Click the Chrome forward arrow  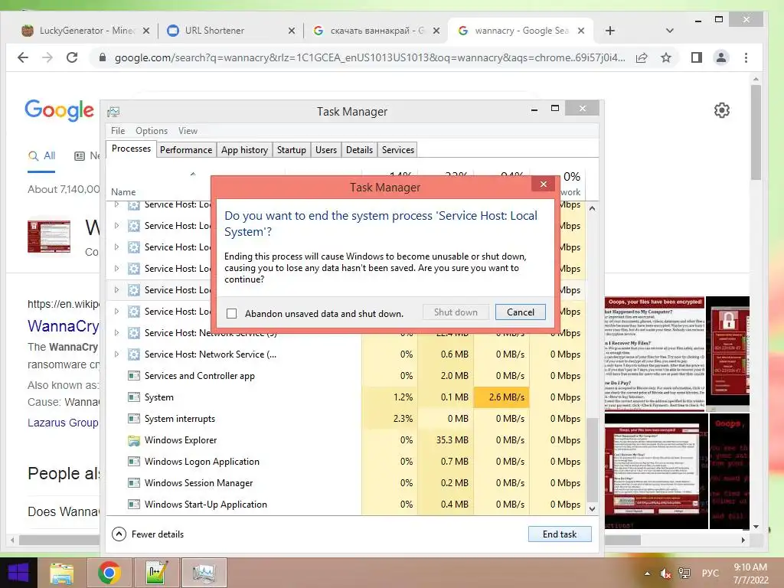pos(47,57)
